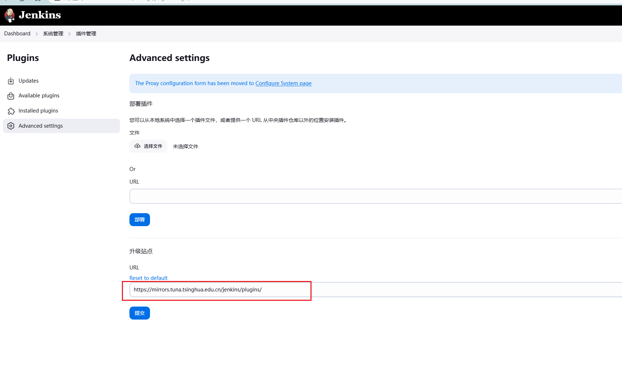The image size is (622, 365).
Task: Click the 部署 button
Action: pos(140,220)
